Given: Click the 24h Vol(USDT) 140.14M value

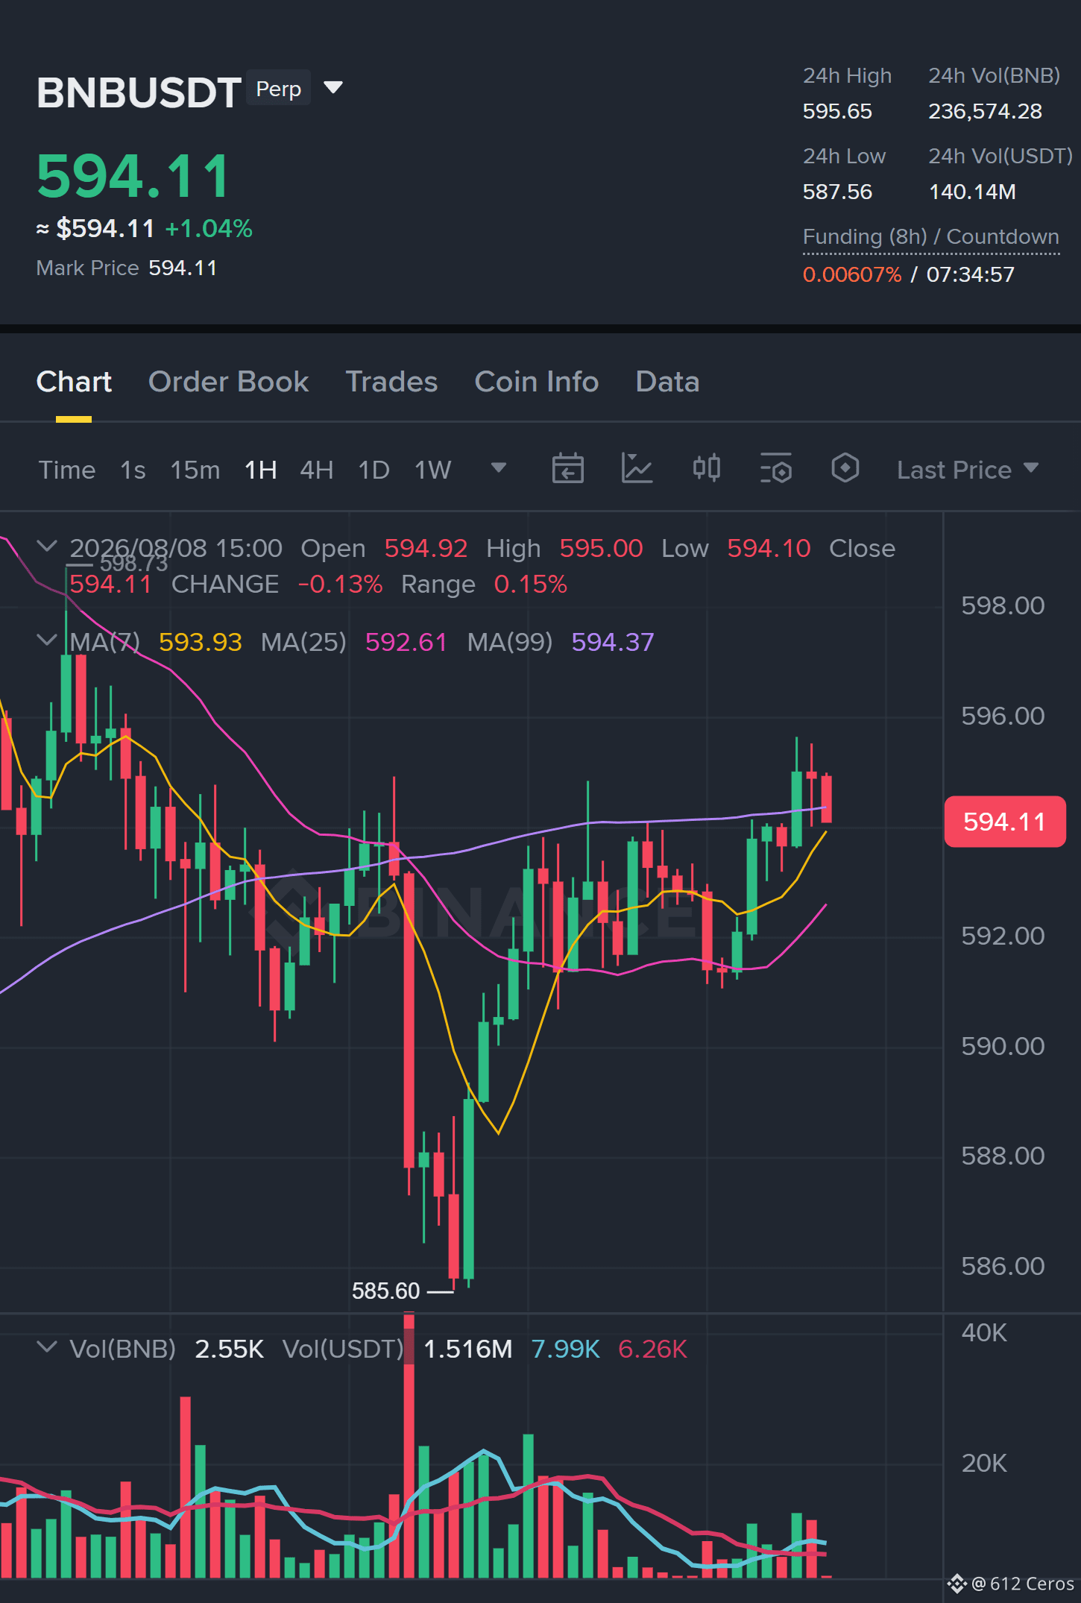Looking at the screenshot, I should pos(972,192).
